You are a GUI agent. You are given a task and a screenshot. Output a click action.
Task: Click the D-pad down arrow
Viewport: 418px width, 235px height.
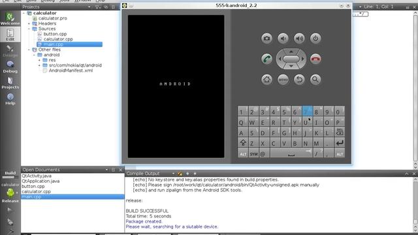291,66
